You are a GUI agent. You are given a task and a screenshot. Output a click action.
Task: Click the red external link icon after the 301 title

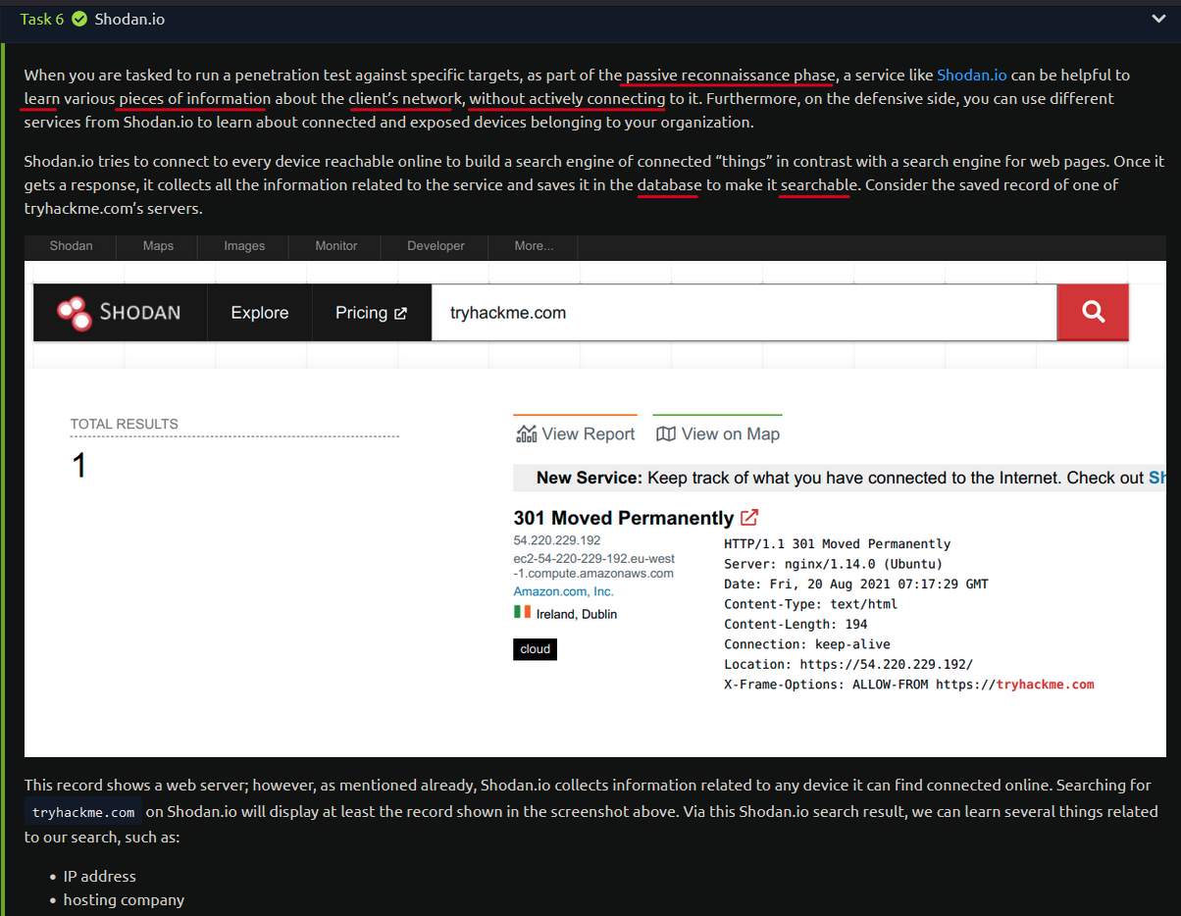tap(749, 517)
